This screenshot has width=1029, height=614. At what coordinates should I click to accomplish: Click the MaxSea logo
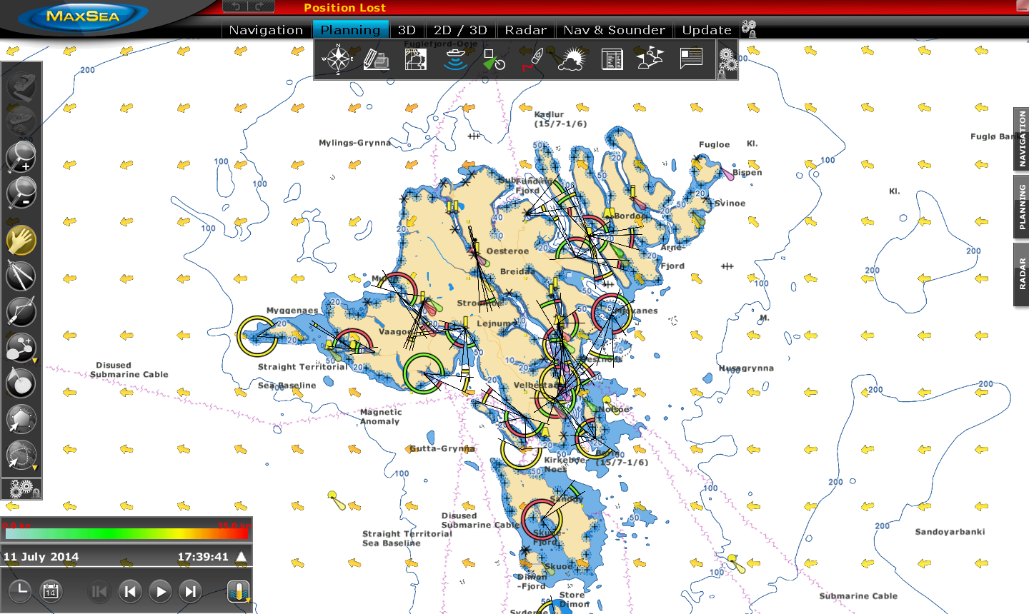pyautogui.click(x=83, y=16)
